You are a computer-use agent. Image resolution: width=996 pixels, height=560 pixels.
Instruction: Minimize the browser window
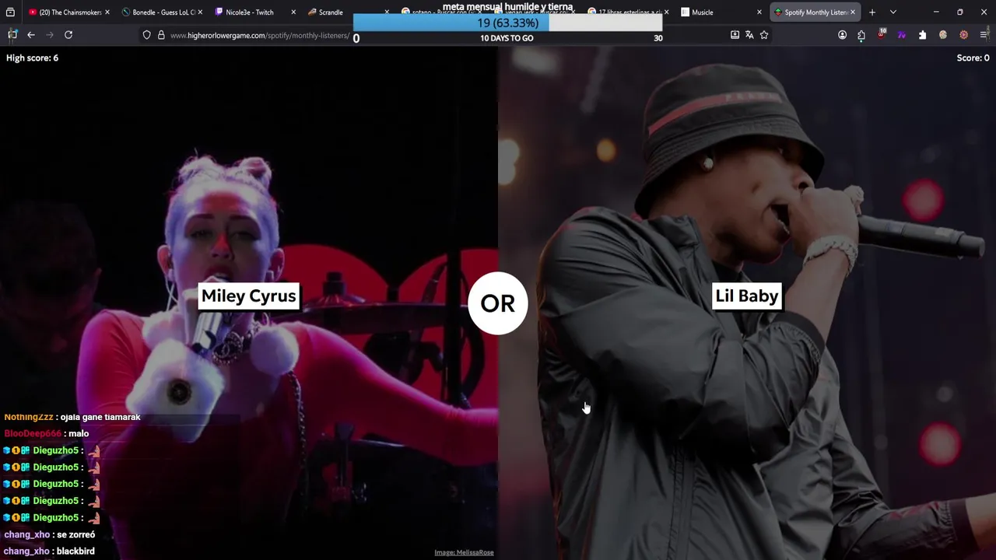tap(936, 12)
